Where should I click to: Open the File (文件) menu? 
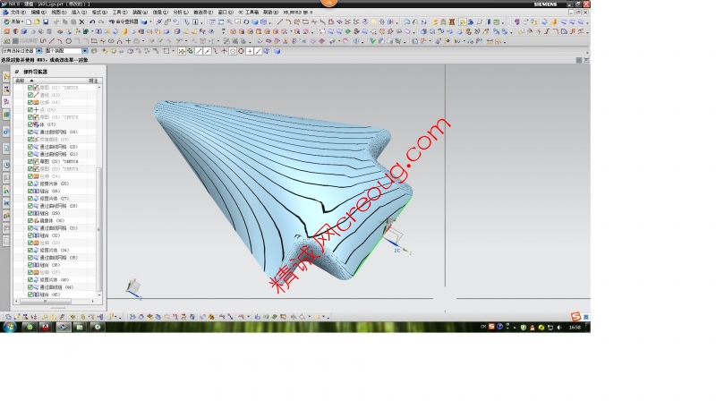[17, 13]
